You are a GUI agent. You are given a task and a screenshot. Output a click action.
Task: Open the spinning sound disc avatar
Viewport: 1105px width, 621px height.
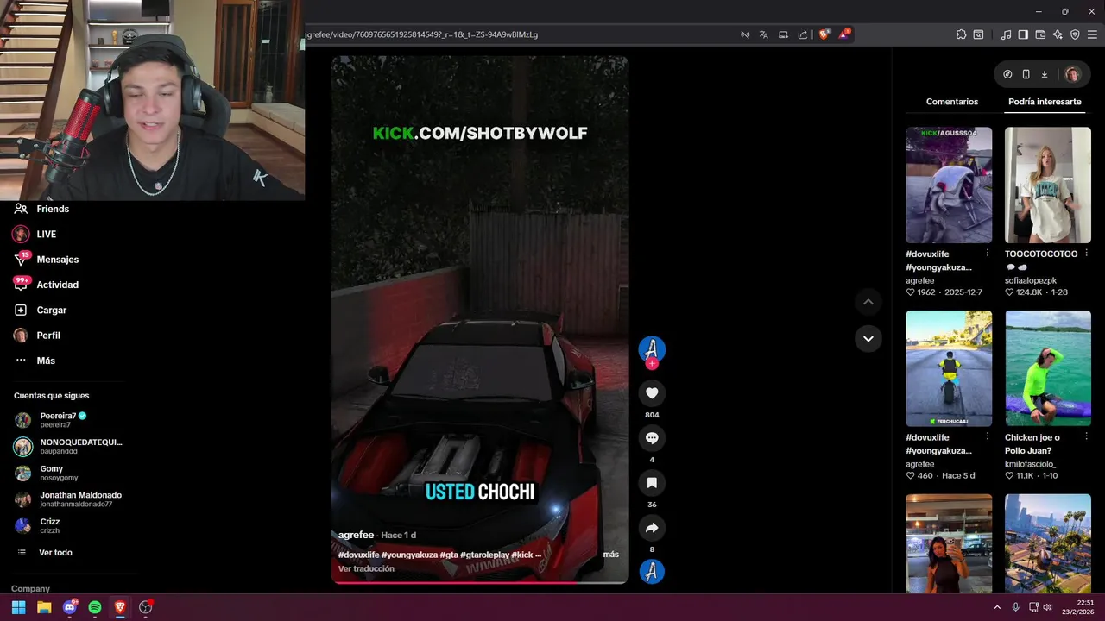(652, 571)
